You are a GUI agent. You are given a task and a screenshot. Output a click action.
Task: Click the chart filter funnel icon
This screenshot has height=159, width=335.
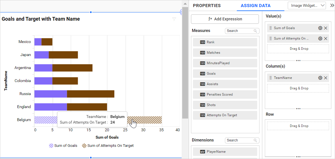pyautogui.click(x=174, y=19)
